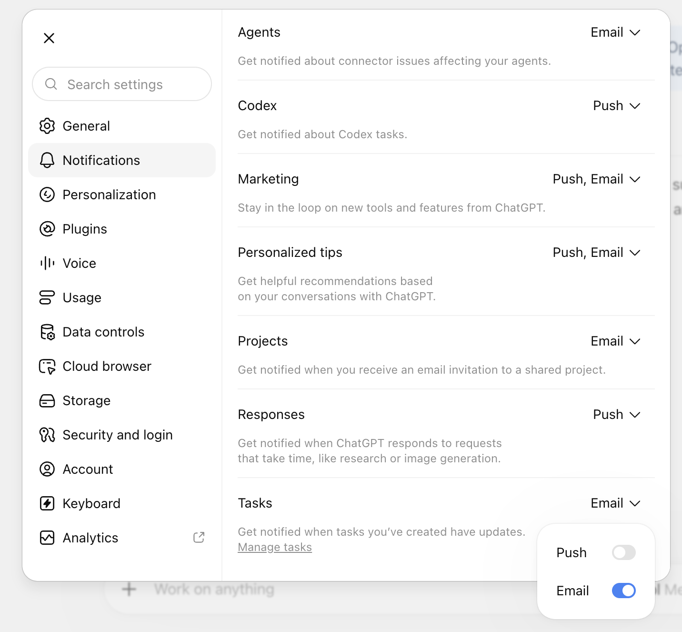Open the Storage section
The image size is (682, 632).
point(122,400)
